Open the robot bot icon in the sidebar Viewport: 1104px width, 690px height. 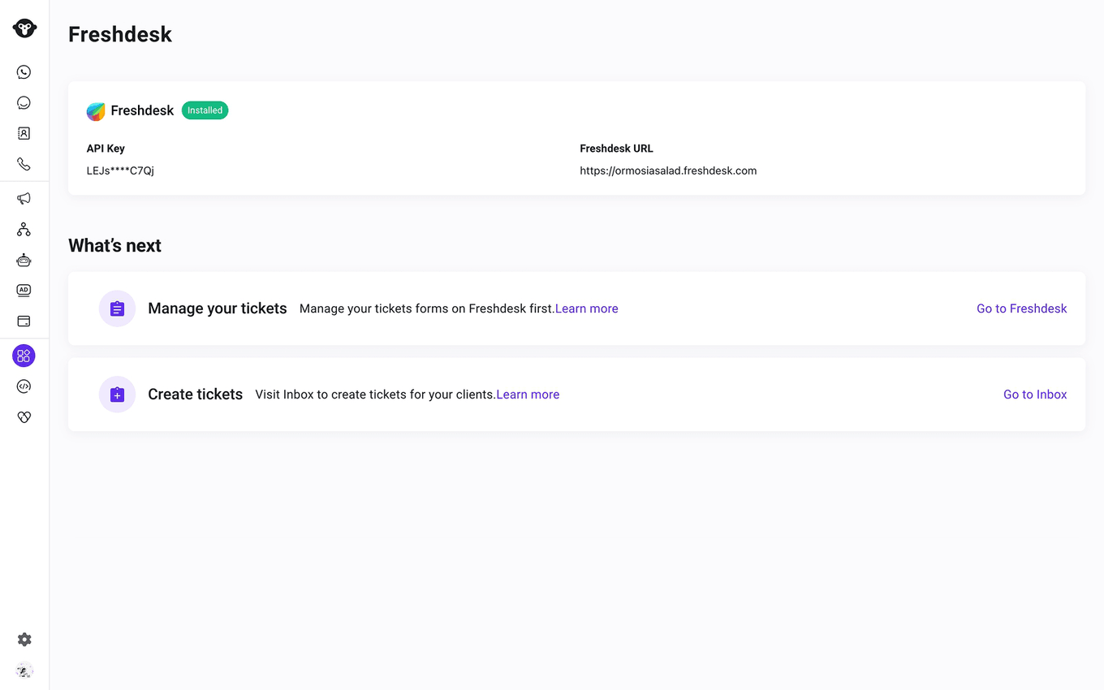tap(24, 260)
